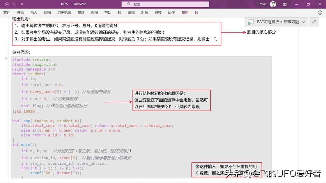Switch to the 布局 tab
Screen dimensions: 326x183
click(x=185, y=12)
